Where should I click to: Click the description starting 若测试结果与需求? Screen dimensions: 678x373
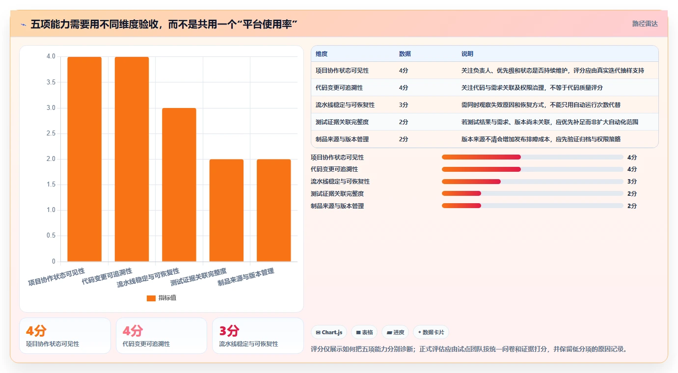point(550,122)
